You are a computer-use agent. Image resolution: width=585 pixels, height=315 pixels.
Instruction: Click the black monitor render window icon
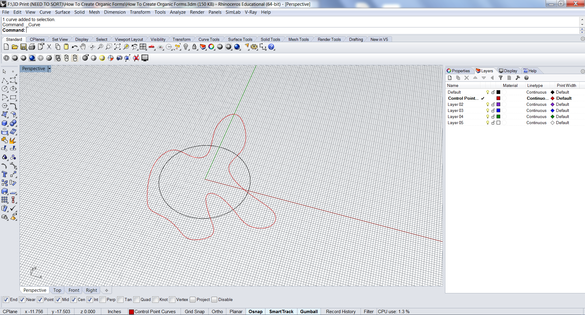tap(145, 58)
